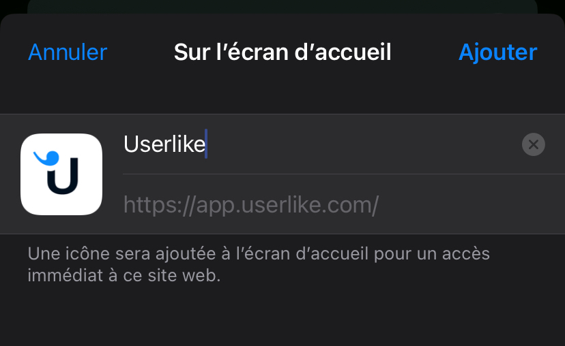Click the "Sur l'écran d'accueil" title
565x346 pixels.
(x=282, y=52)
